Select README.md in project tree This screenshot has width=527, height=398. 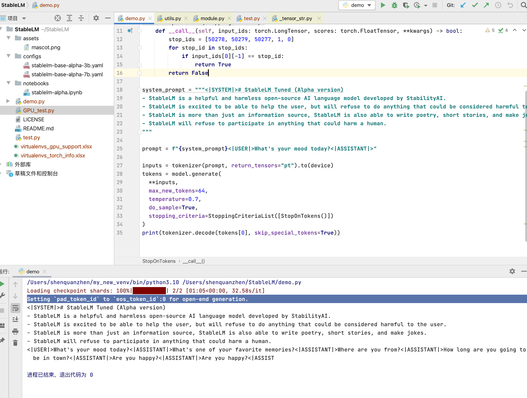click(x=38, y=128)
